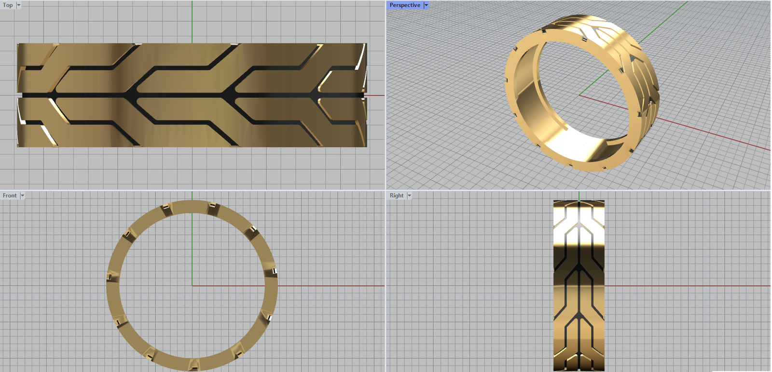
Task: Open the Front viewport dropdown arrow
Action: (22, 196)
